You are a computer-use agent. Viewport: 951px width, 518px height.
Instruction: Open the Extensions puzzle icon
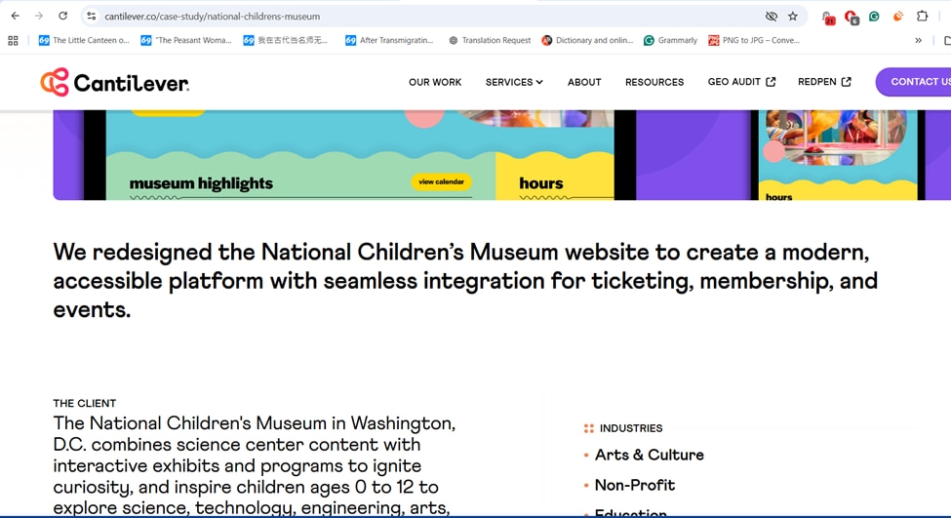[x=922, y=17]
